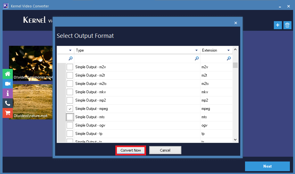The width and height of the screenshot is (295, 174).
Task: Check the Simple Output - m2ts checkbox
Action: [70, 84]
